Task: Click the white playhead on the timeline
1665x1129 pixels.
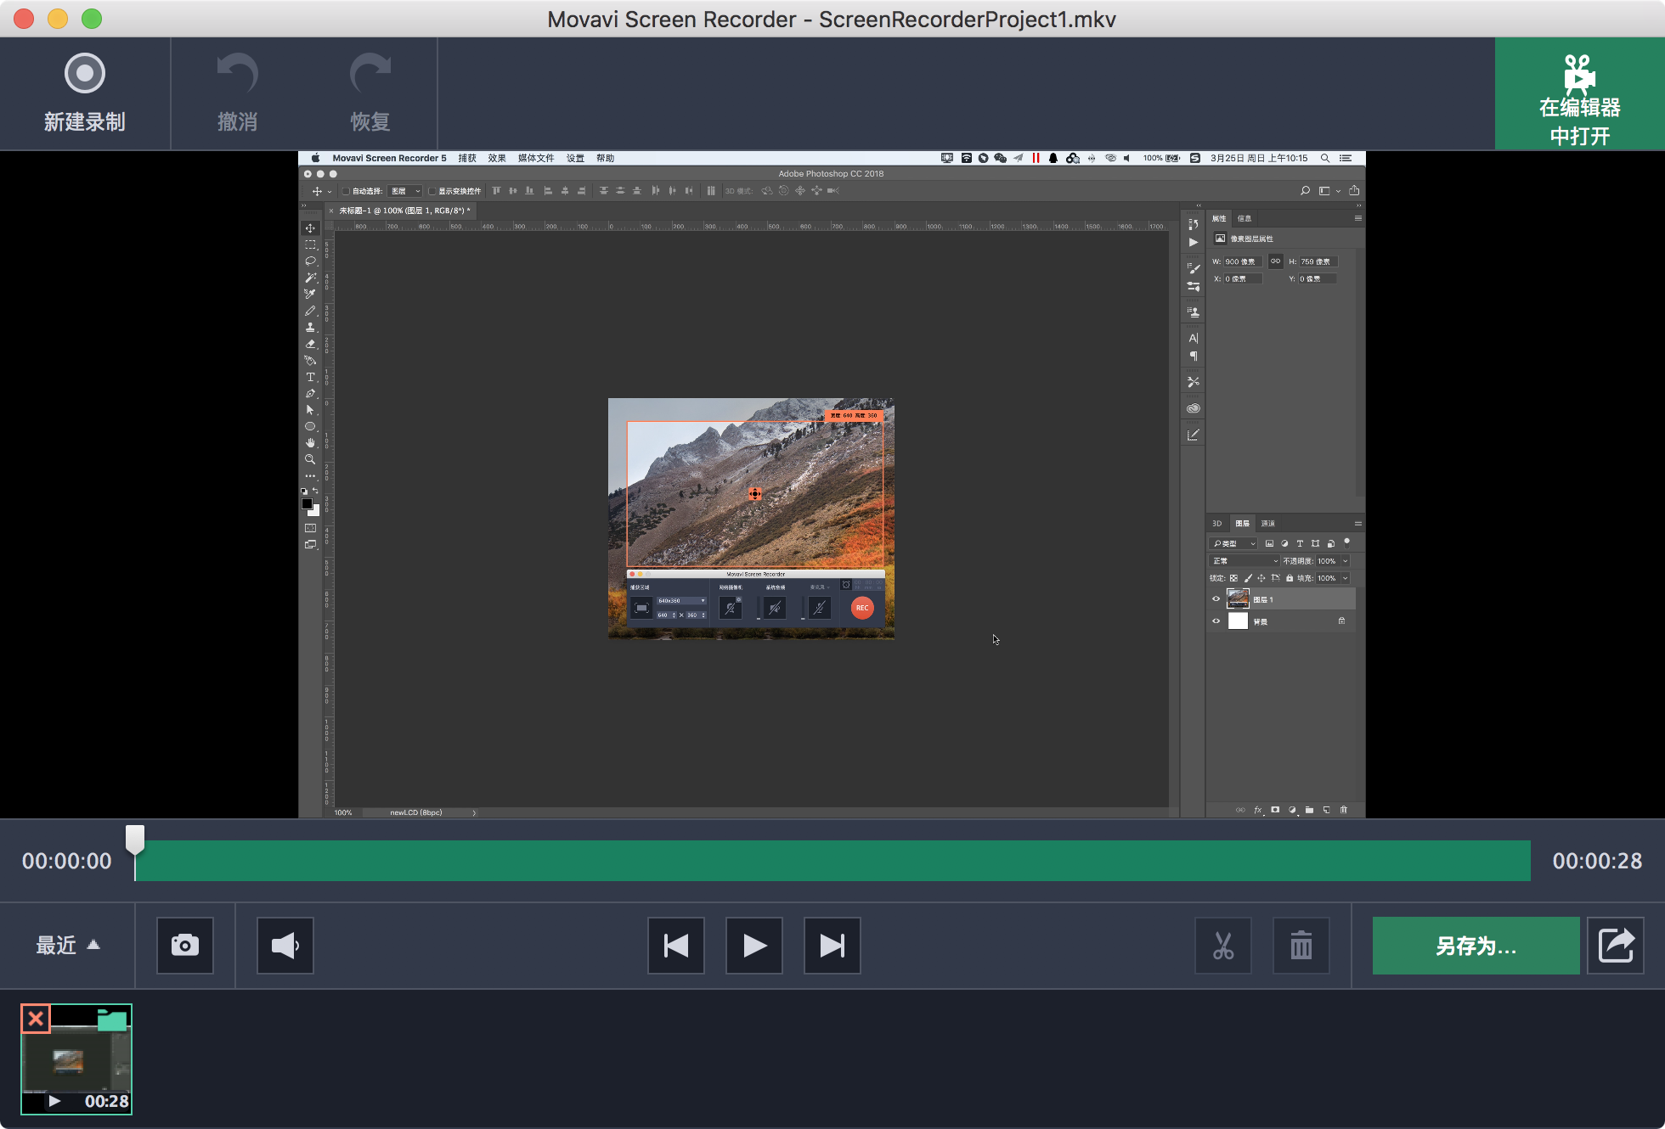Action: [135, 840]
